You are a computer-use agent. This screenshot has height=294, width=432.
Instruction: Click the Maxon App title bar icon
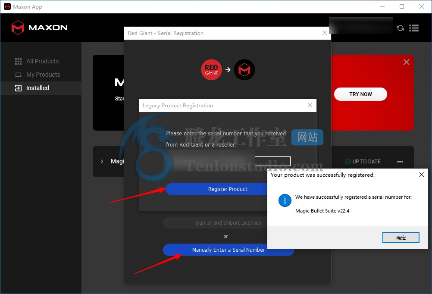click(7, 6)
